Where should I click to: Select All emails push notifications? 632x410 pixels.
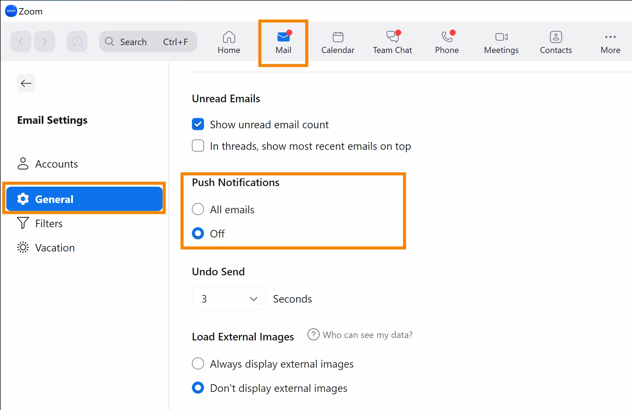[x=198, y=209]
